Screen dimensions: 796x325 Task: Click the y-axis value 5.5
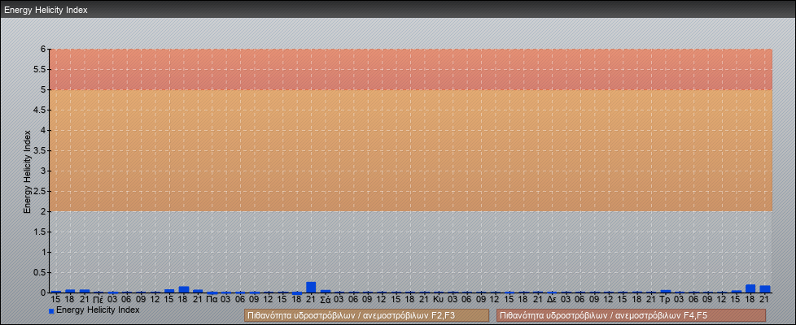(x=40, y=69)
